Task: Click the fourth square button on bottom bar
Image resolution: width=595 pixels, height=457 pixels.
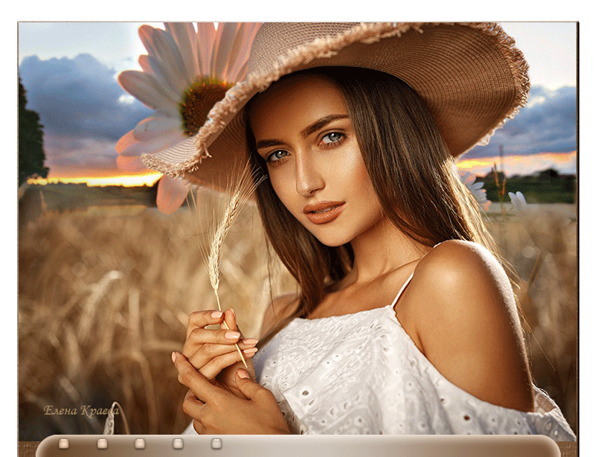Action: click(x=178, y=444)
